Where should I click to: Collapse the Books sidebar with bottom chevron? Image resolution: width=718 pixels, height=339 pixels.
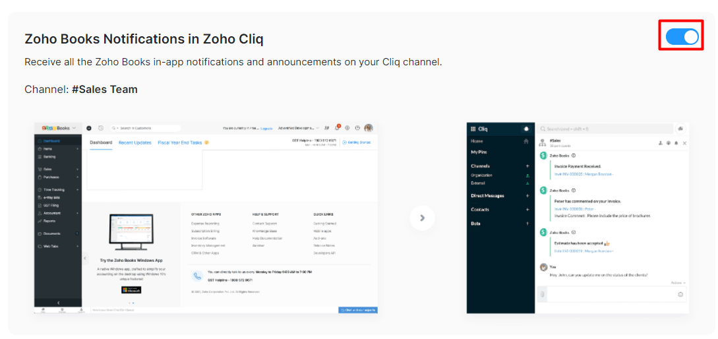(x=58, y=302)
